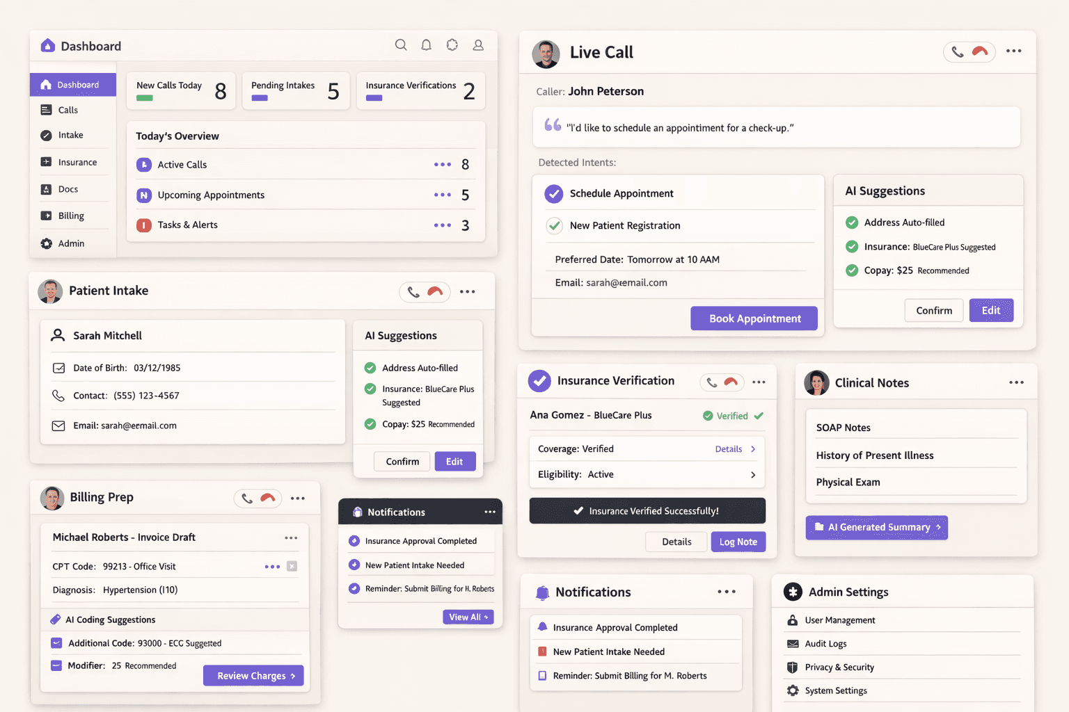Click the settings gear icon in Dashboard header

click(x=452, y=45)
